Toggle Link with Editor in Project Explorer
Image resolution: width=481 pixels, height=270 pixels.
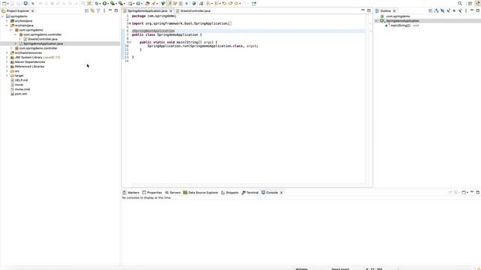click(x=92, y=10)
